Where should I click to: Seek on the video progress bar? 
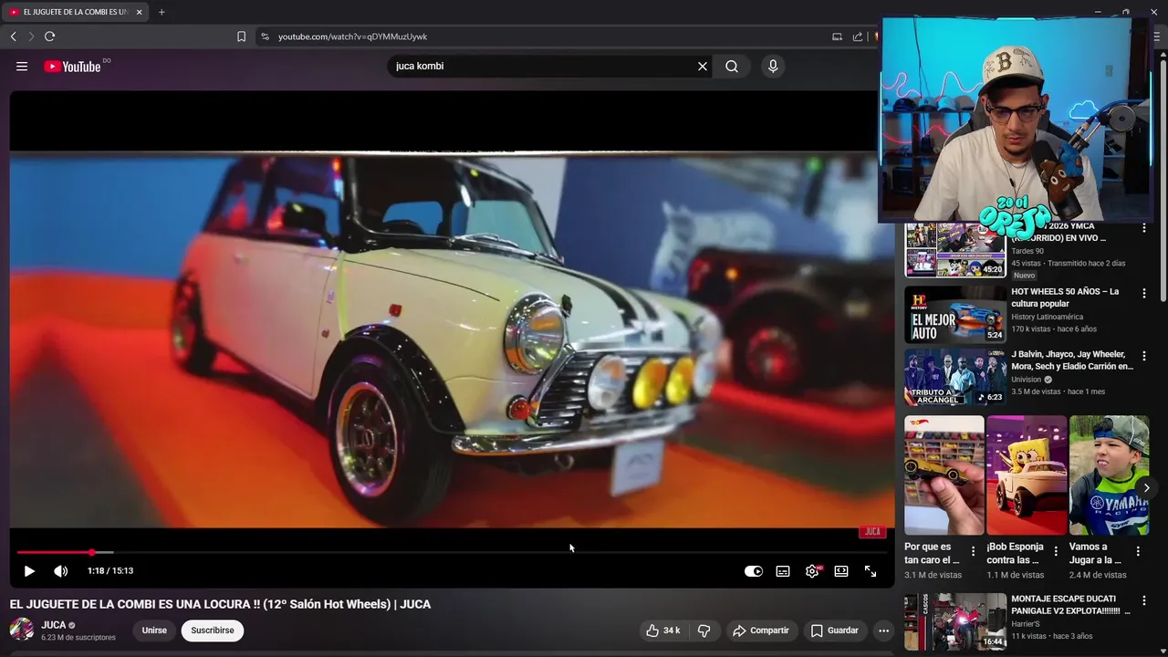pos(452,552)
